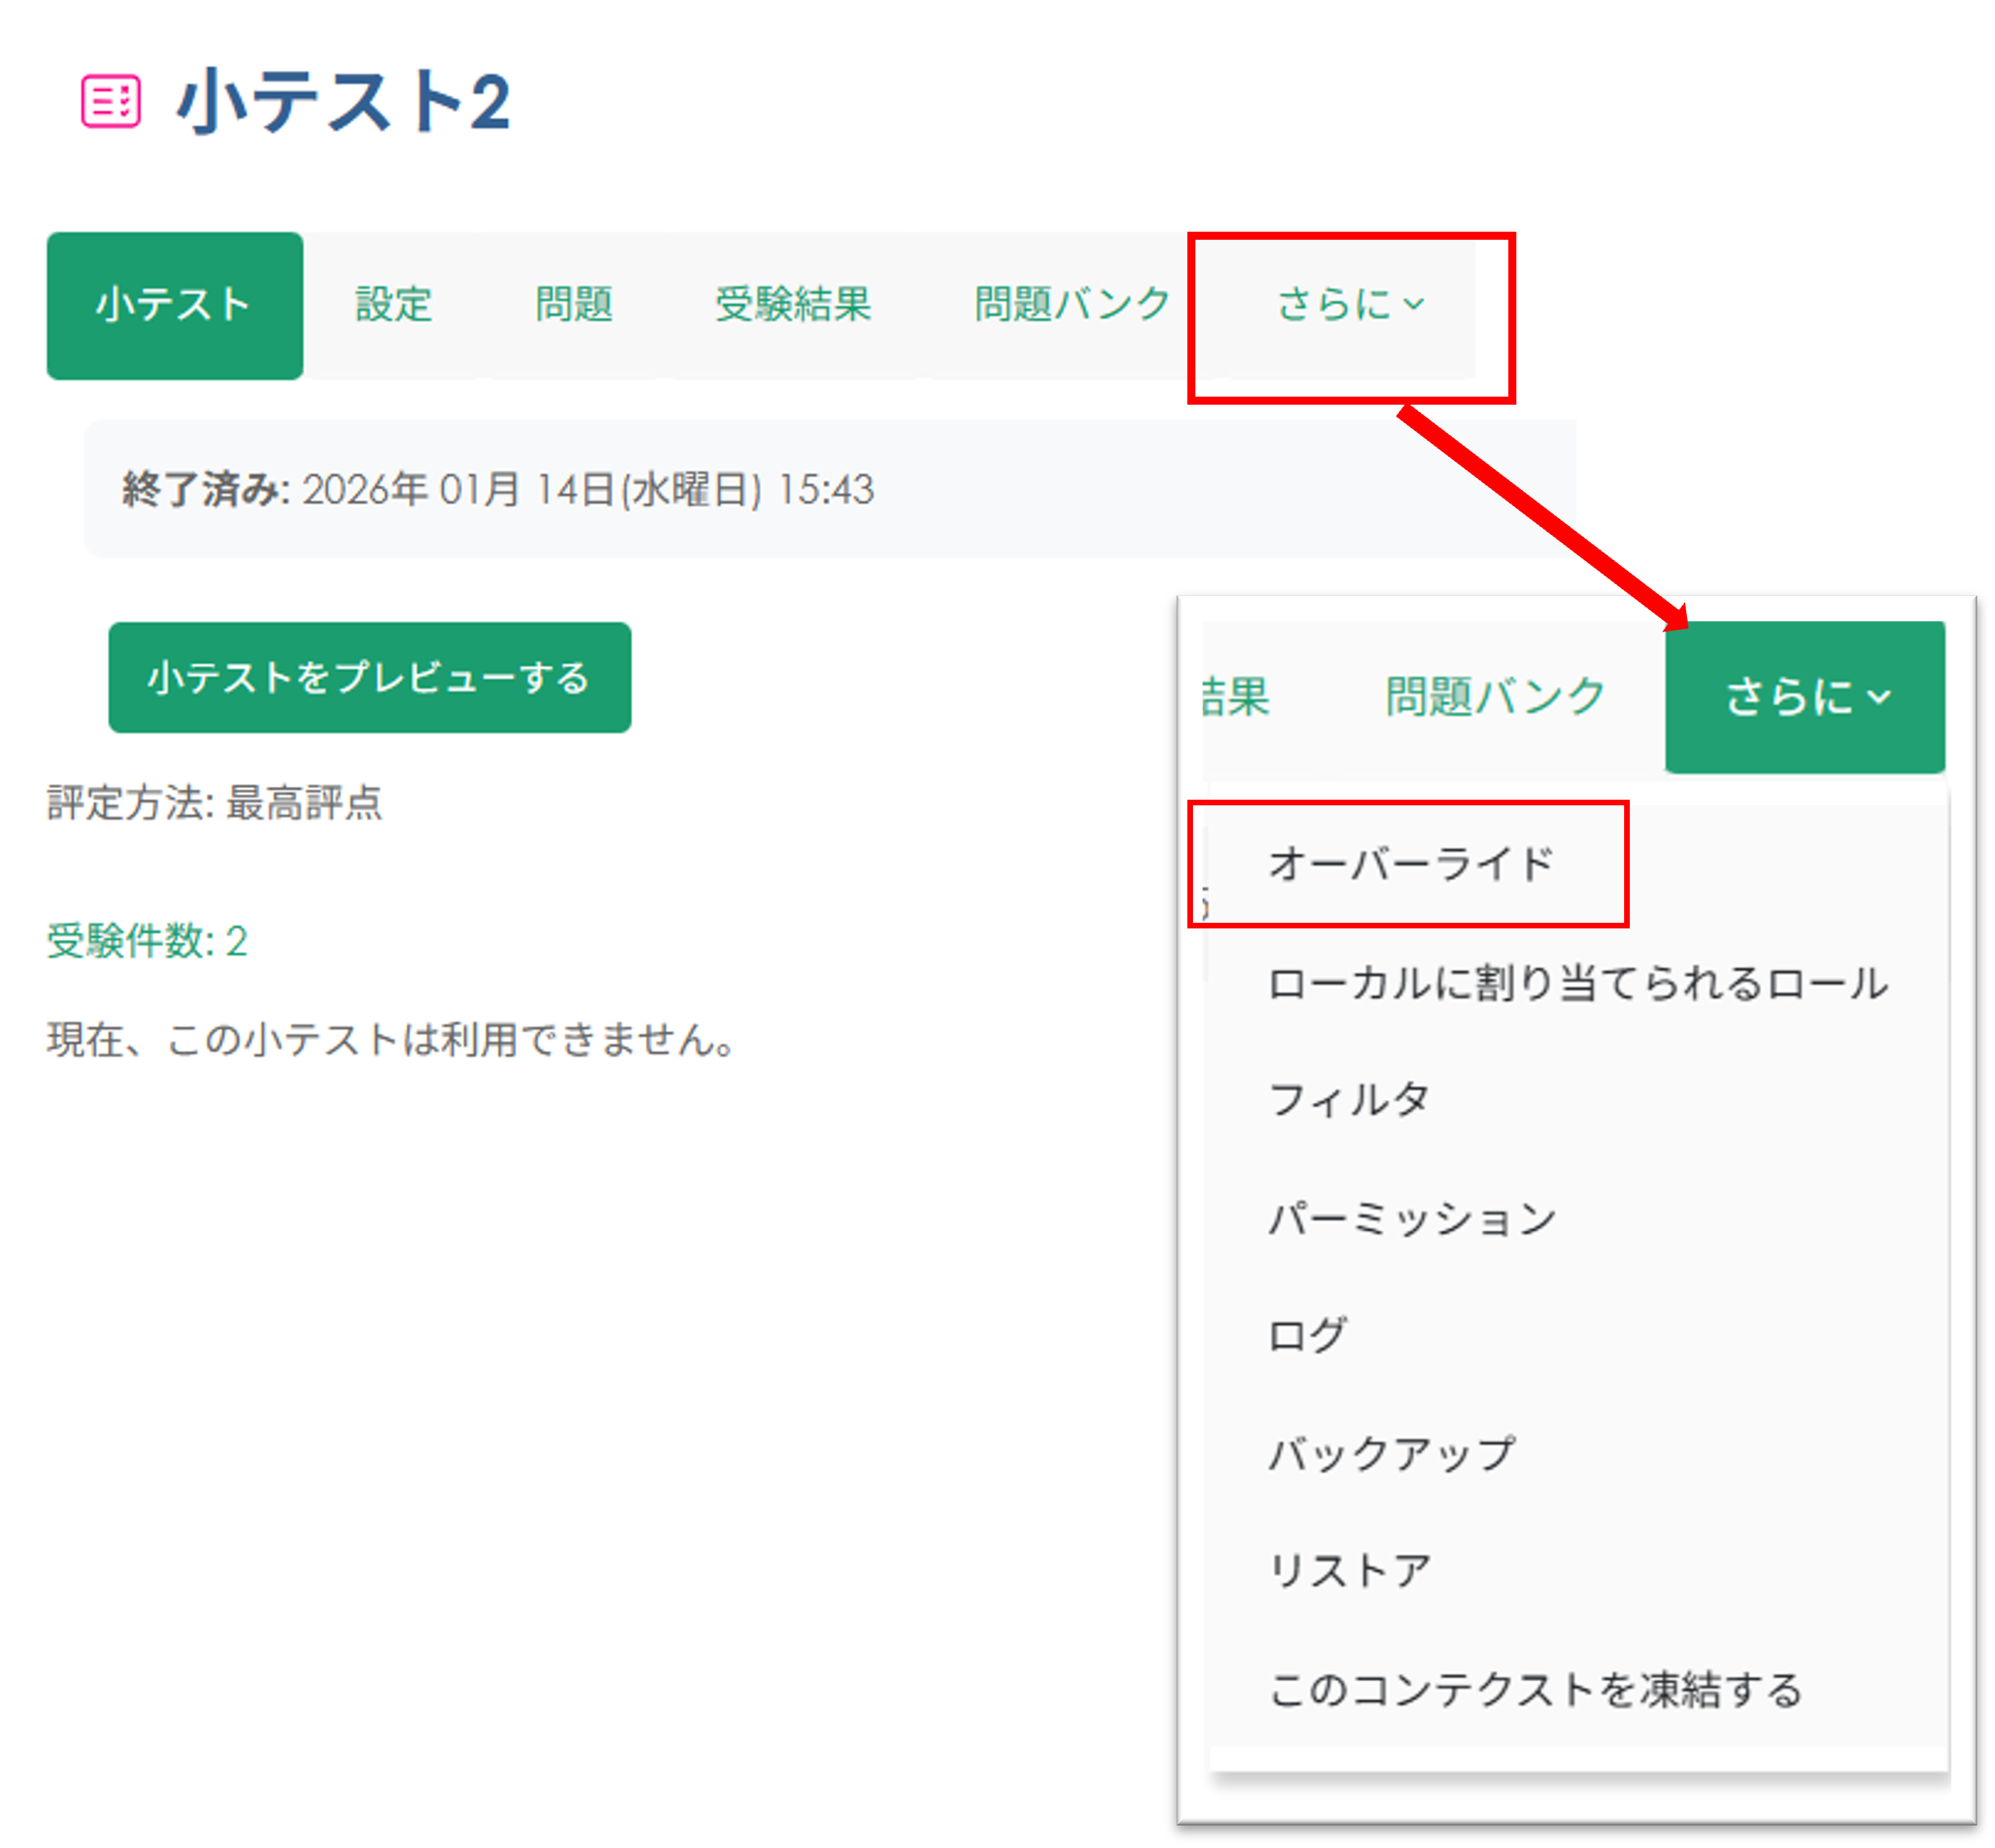Select パーミッション menu entry
This screenshot has height=1848, width=1995.
[x=1411, y=1219]
